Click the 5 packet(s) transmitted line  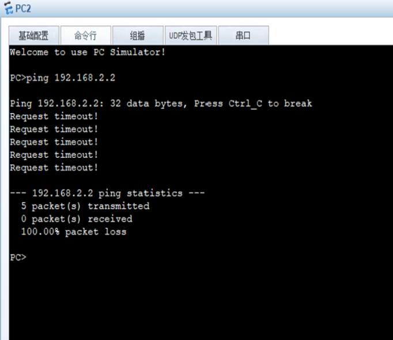tap(85, 206)
